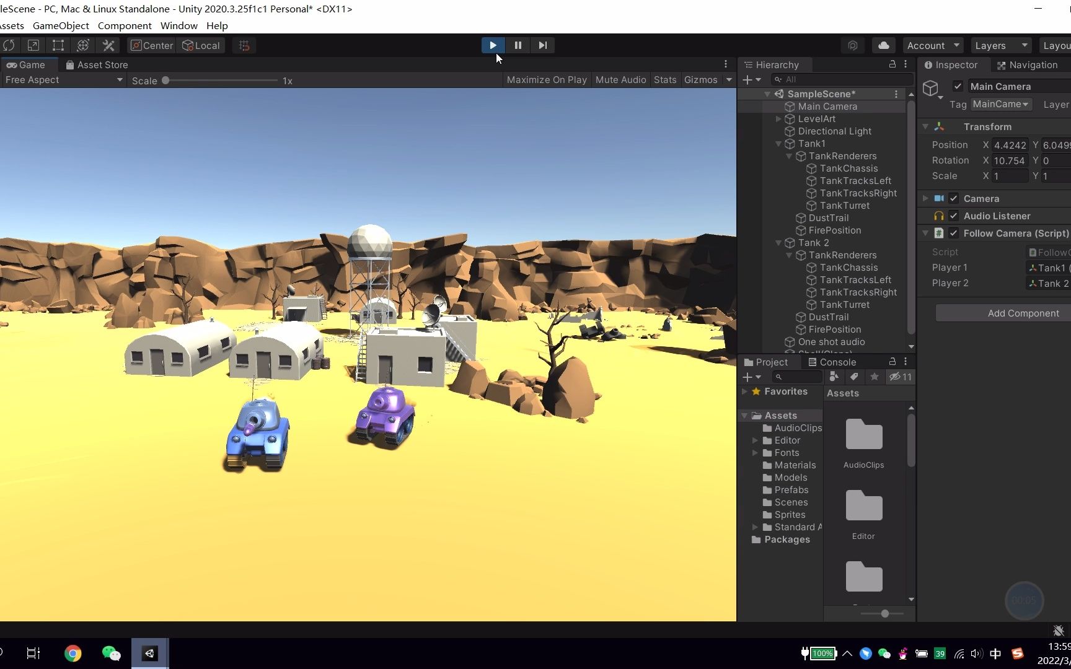Disable the Camera component checkbox

pos(954,198)
